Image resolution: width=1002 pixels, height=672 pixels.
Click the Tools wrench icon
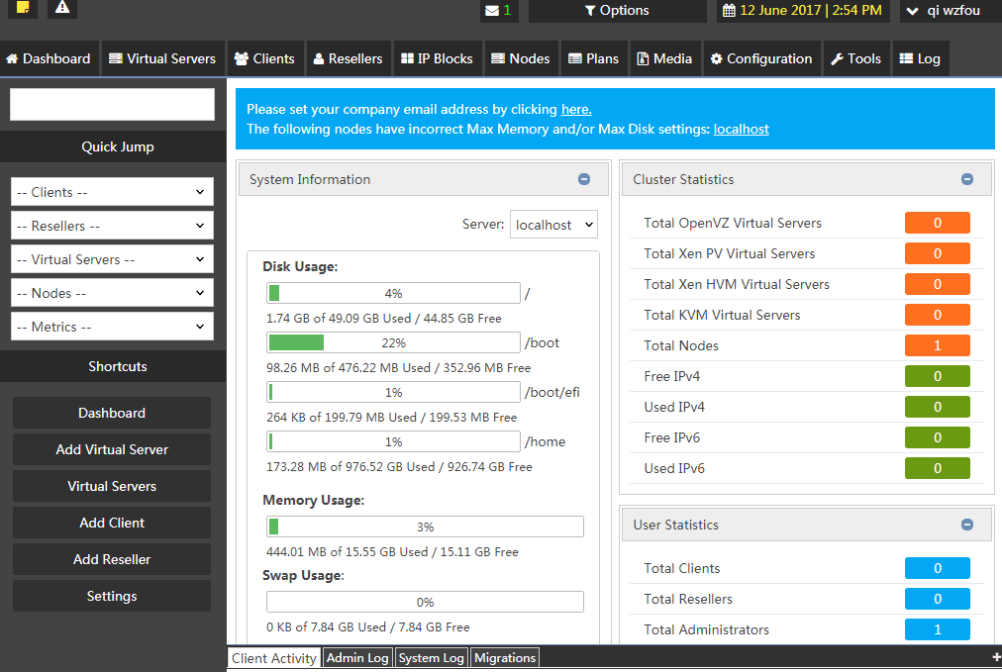(837, 57)
